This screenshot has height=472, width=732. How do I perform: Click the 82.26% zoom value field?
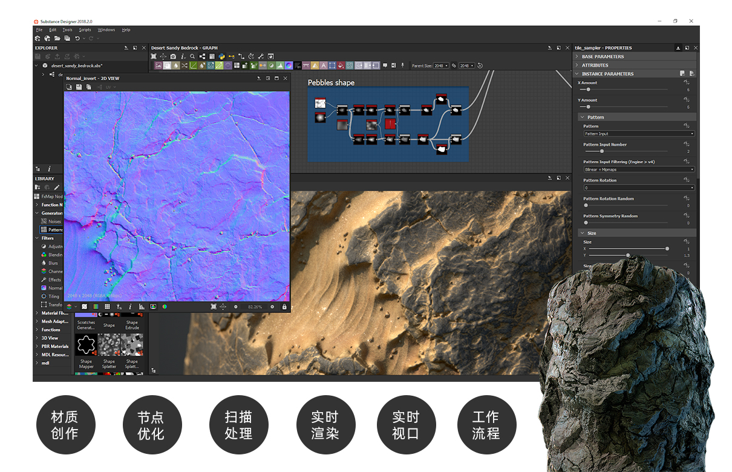[x=255, y=307]
